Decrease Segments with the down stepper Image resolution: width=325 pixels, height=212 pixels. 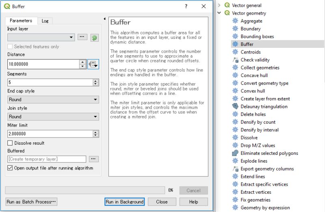pyautogui.click(x=95, y=84)
